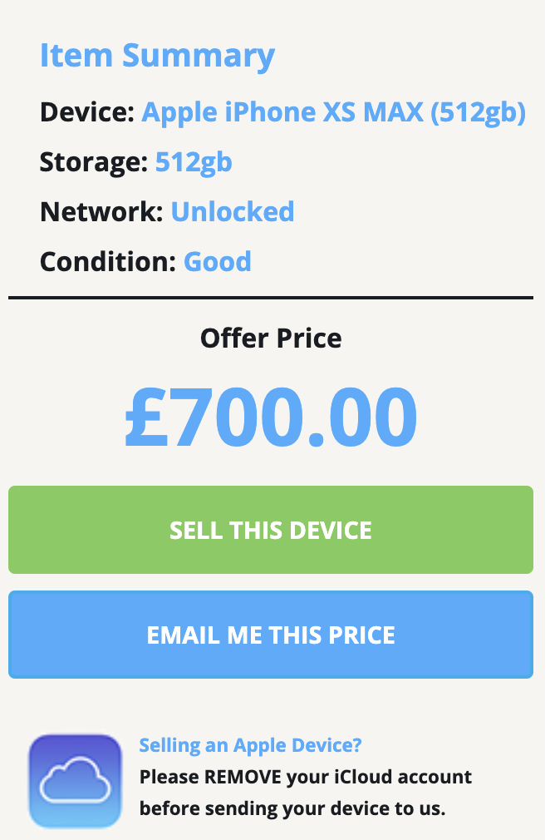Click the horizontal divider below Condition

point(271,298)
